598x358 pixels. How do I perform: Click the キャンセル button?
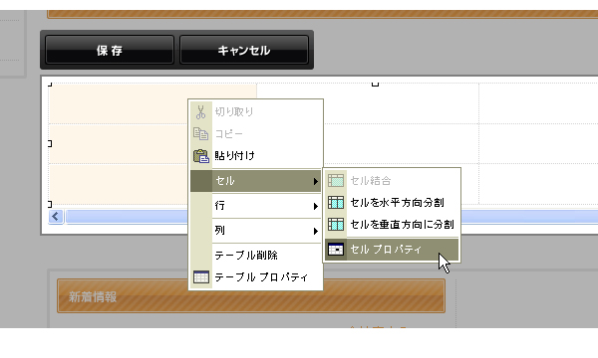[x=244, y=50]
